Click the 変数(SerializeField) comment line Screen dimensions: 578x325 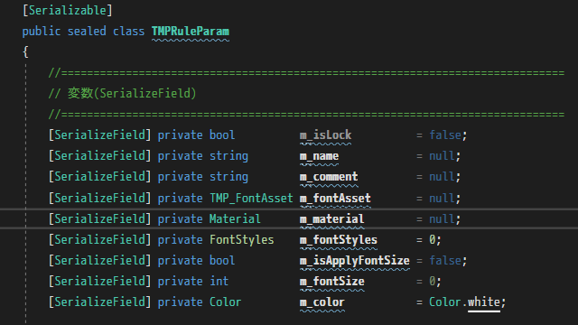click(x=122, y=94)
